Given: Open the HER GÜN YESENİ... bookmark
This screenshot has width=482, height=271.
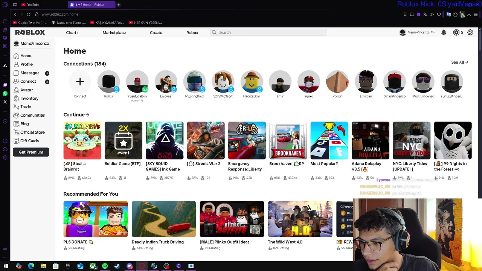Looking at the screenshot, I should click(145, 23).
